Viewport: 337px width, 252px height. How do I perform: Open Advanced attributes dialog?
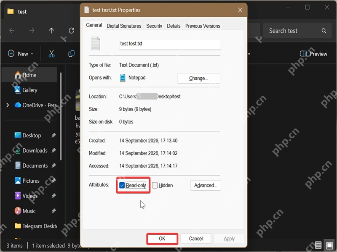(206, 185)
